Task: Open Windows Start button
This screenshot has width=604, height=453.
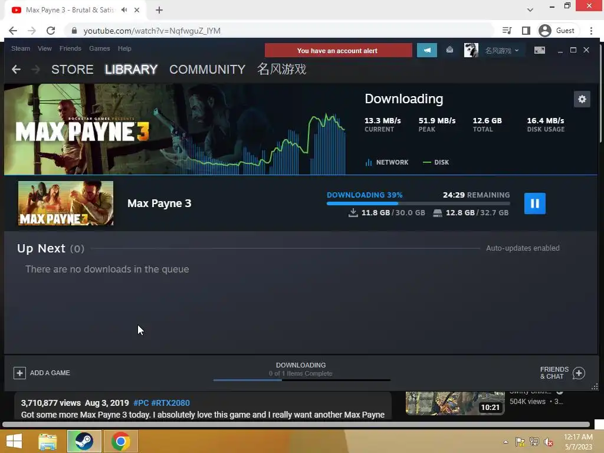Action: (14, 441)
